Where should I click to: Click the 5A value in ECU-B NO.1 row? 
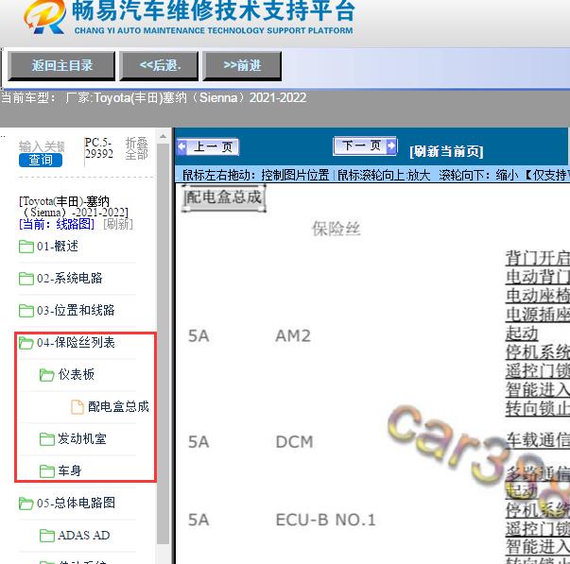click(x=199, y=520)
